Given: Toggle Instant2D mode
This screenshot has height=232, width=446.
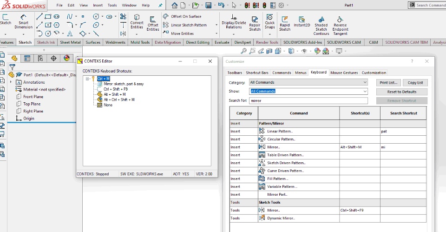Looking at the screenshot, I should (302, 22).
